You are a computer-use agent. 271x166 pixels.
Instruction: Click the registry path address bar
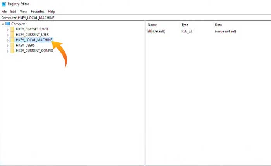pyautogui.click(x=135, y=18)
